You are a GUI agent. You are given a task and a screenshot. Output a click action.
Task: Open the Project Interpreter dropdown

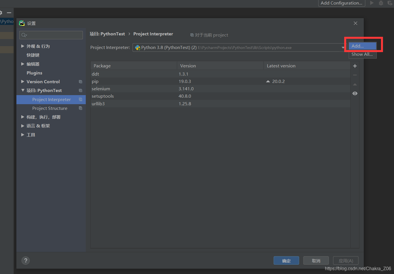click(x=343, y=48)
